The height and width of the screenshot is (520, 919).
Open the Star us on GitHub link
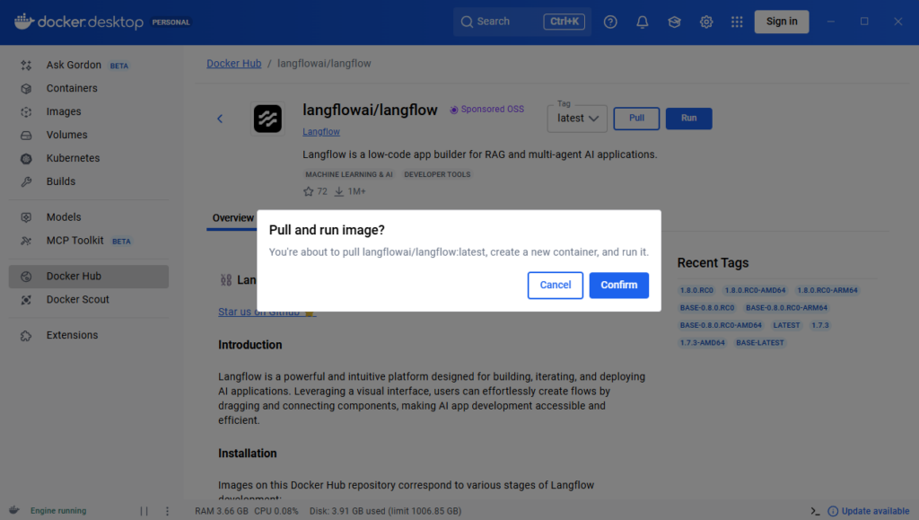261,312
